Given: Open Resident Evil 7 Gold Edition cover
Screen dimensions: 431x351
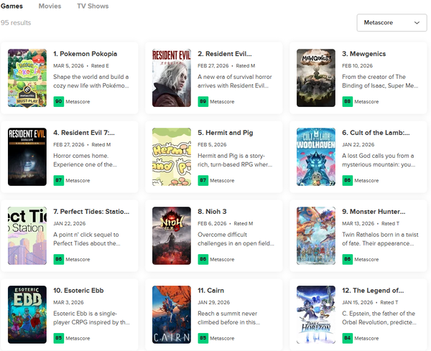Looking at the screenshot, I should [x=27, y=156].
